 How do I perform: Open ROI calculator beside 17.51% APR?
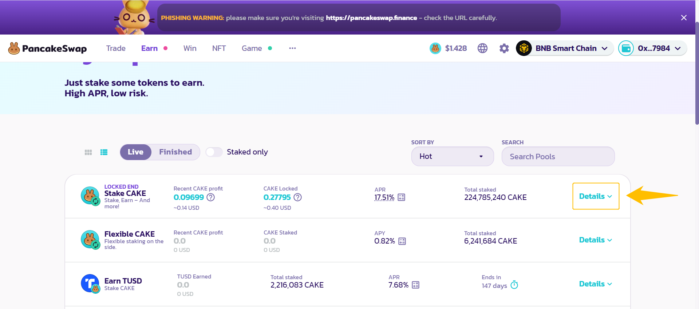(x=401, y=197)
